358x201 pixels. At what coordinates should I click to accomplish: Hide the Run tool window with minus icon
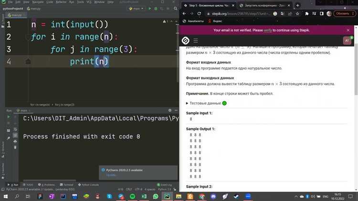[x=176, y=110]
